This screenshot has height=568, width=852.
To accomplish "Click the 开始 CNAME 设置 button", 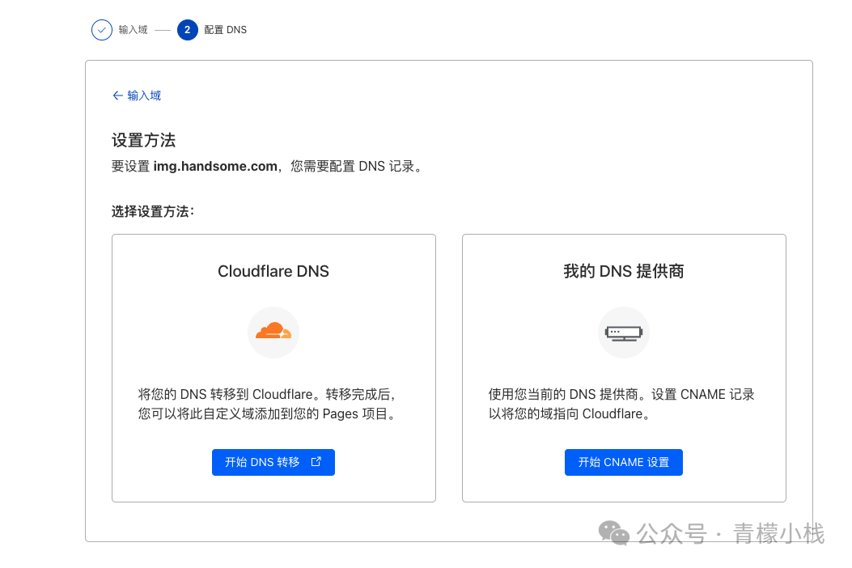I will coord(624,463).
